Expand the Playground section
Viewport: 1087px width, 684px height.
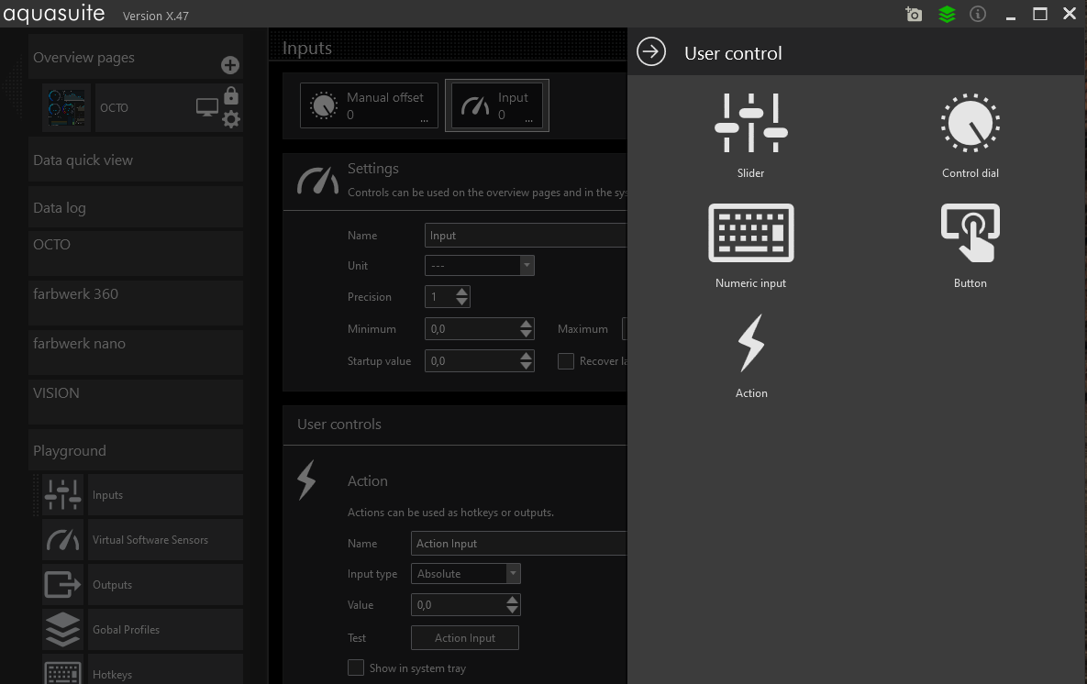[135, 450]
